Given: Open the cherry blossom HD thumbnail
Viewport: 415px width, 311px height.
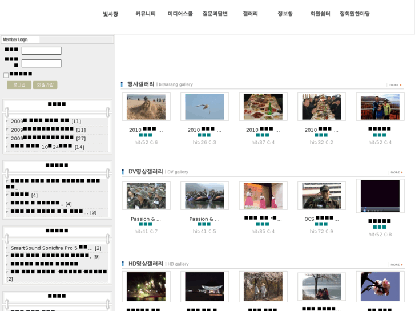Looking at the screenshot, I should 380,286.
